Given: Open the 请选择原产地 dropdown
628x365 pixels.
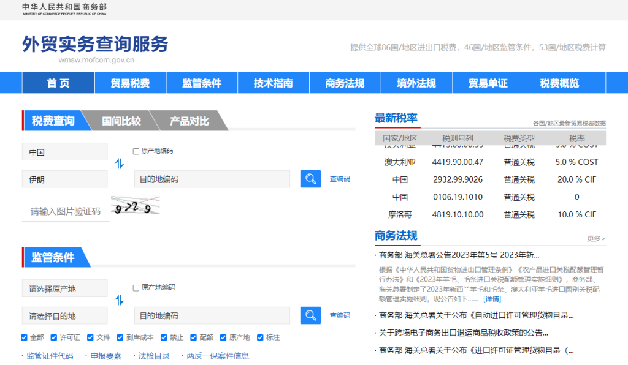Looking at the screenshot, I should coord(64,288).
